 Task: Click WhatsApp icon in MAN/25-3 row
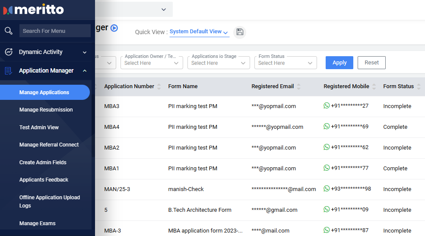pos(327,188)
